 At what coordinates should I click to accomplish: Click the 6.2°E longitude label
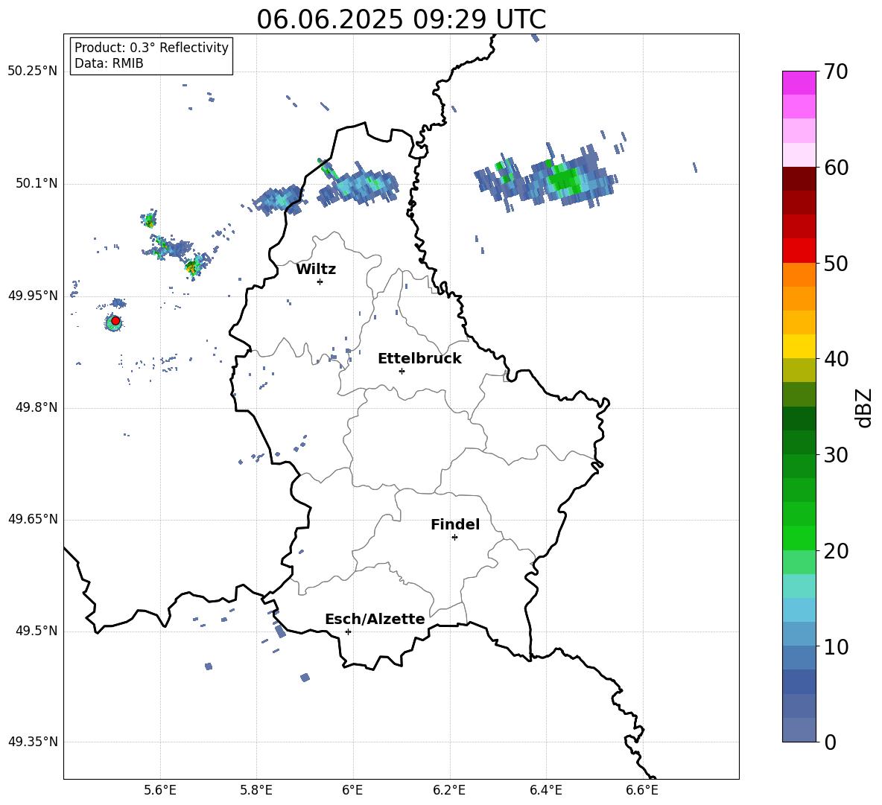pos(449,790)
